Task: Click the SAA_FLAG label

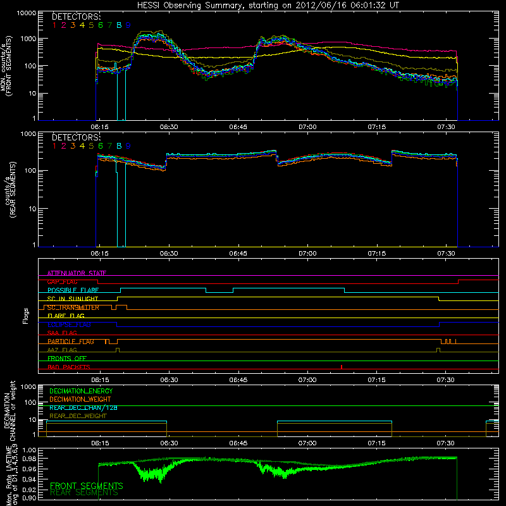Action: [x=62, y=333]
